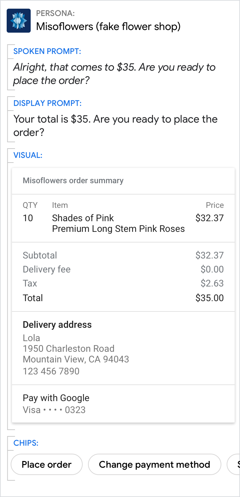Click the partially visible third chip
Screen dimensions: 240x497
point(234,464)
